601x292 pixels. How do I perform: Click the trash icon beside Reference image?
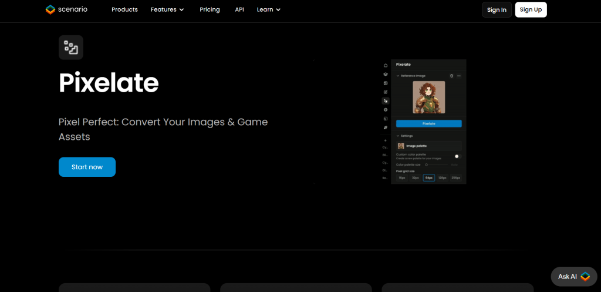(x=451, y=76)
